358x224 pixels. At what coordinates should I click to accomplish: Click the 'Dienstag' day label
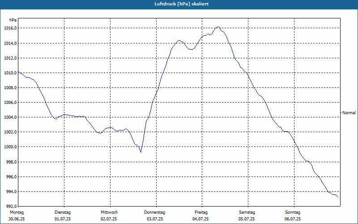(63, 212)
